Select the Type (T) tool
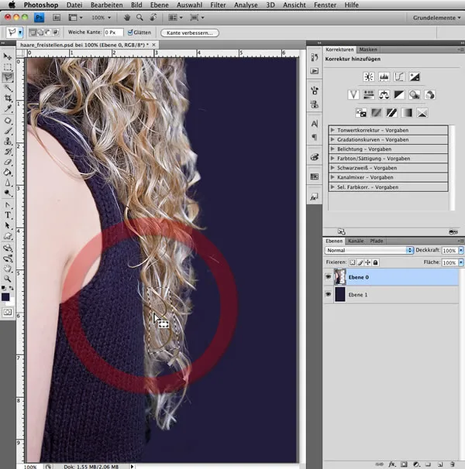Image resolution: width=465 pixels, height=469 pixels. click(x=8, y=214)
